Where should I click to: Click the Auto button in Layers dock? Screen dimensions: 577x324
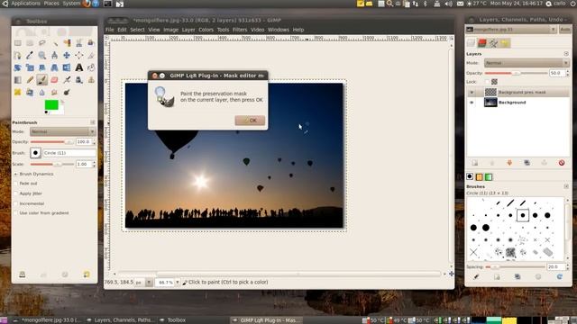click(x=565, y=30)
